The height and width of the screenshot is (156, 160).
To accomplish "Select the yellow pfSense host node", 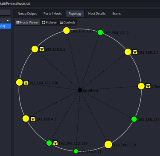I will [x=141, y=86].
